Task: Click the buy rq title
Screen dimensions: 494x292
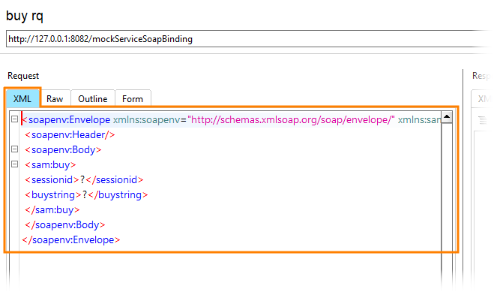Action: [x=25, y=16]
